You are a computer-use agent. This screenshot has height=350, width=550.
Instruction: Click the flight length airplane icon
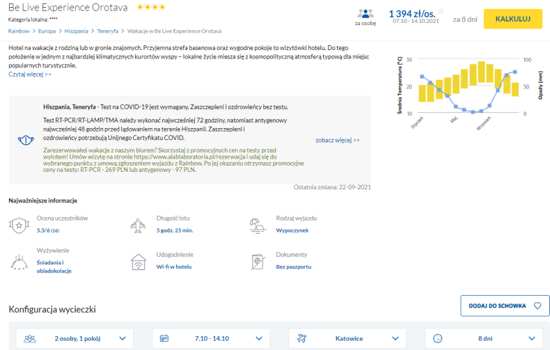coord(138,225)
